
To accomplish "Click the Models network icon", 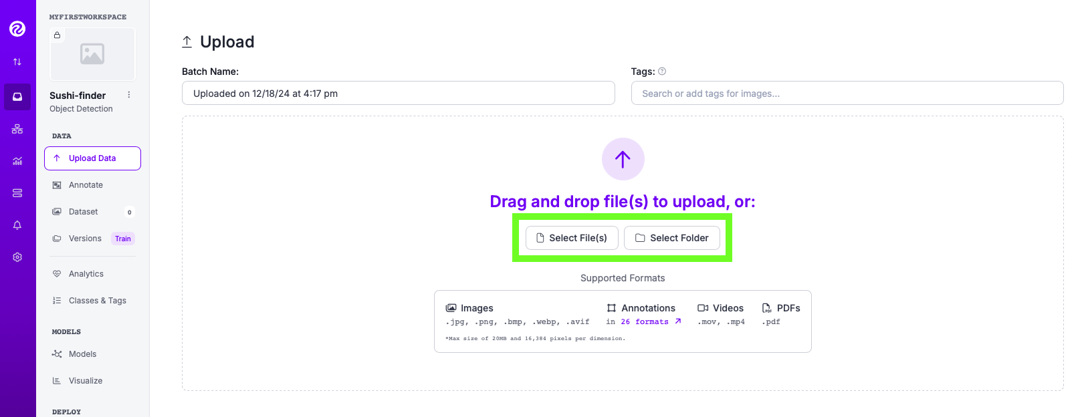I will point(57,354).
